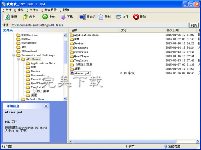
Task: Collapse All Users tree node
Action: point(18,59)
